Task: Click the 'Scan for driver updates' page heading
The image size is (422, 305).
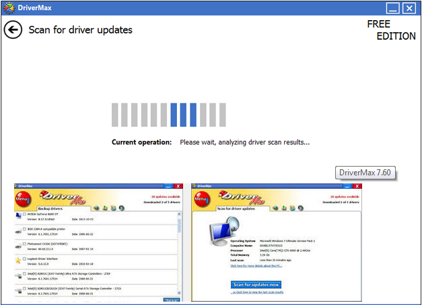Action: click(81, 30)
